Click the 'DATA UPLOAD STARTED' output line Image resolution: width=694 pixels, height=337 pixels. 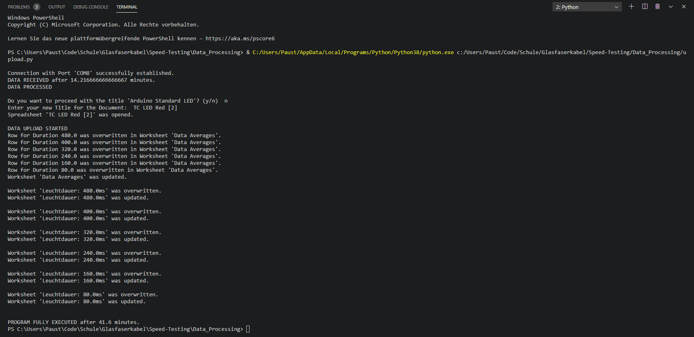tap(38, 129)
